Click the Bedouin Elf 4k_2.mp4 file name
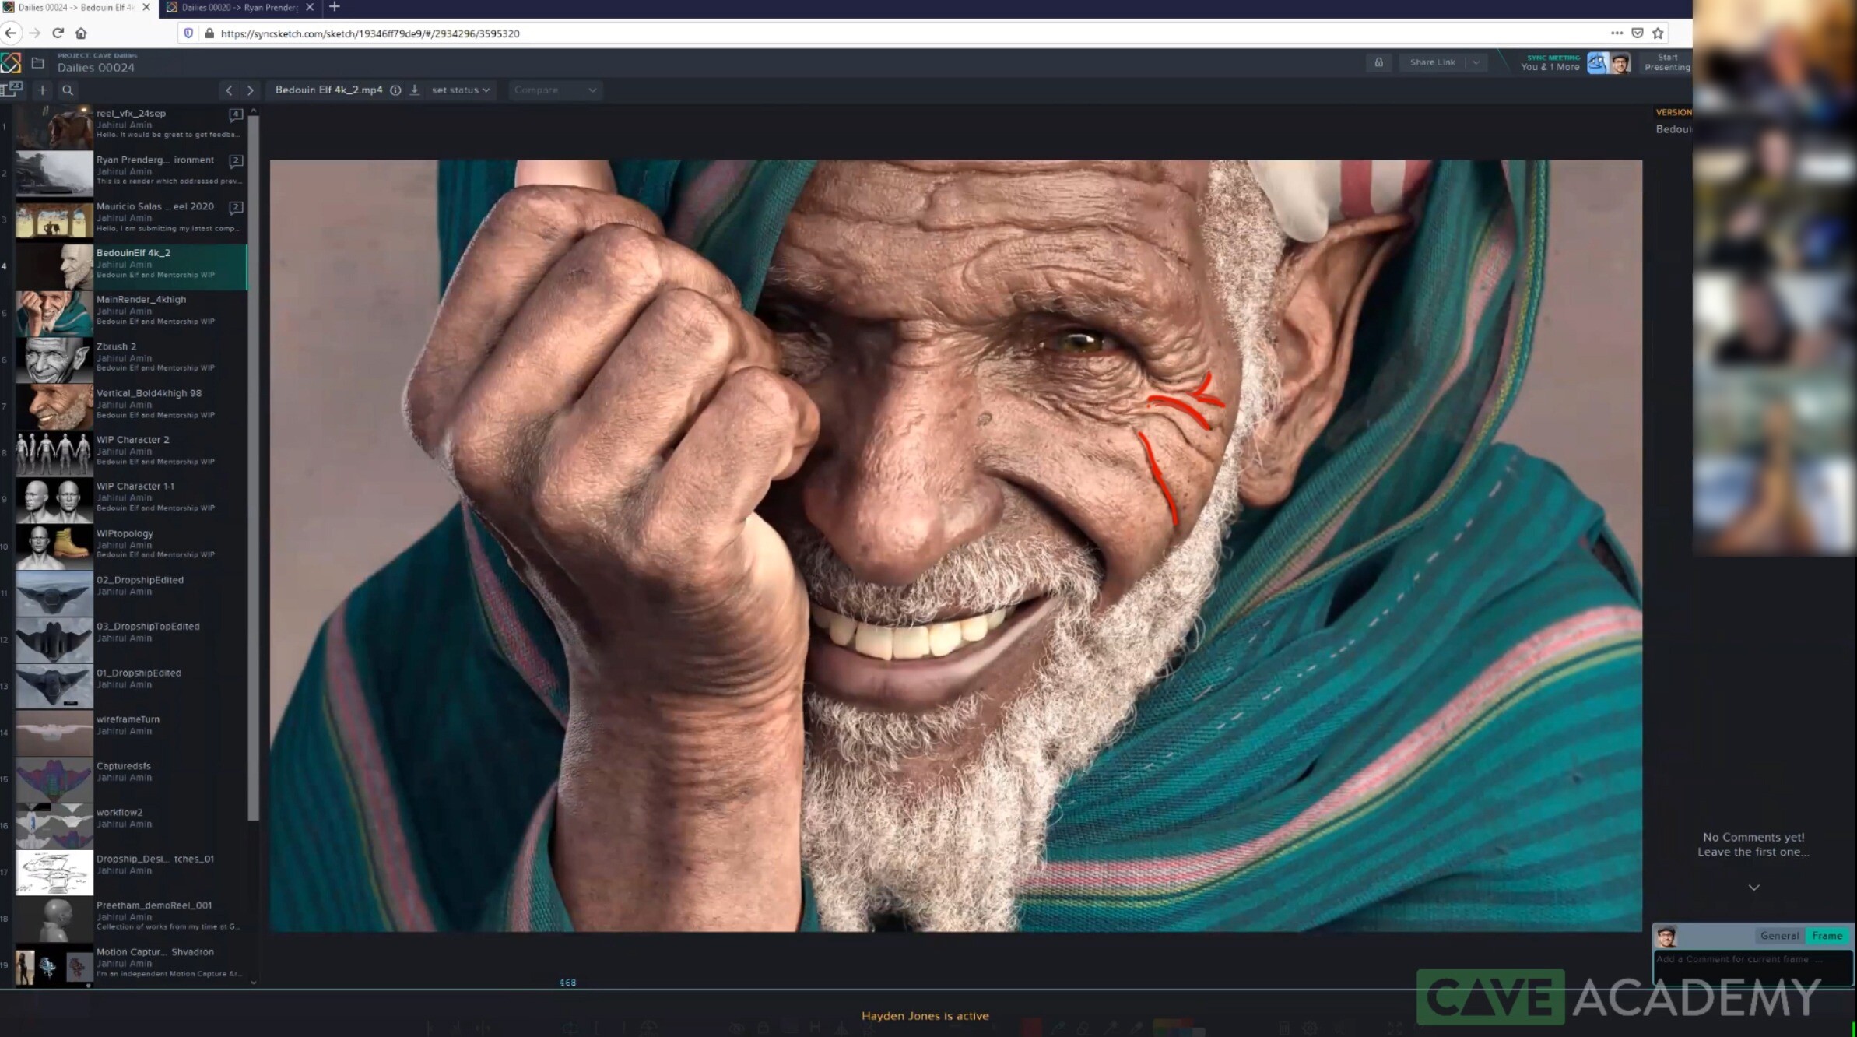 tap(328, 90)
